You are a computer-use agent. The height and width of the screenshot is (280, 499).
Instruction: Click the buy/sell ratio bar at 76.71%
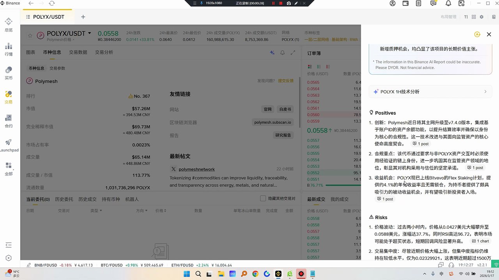pos(343,185)
